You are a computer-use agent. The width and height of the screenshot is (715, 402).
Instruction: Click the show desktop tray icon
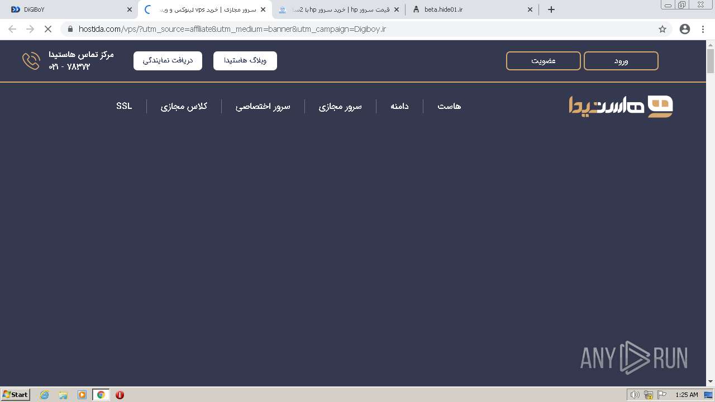(709, 395)
